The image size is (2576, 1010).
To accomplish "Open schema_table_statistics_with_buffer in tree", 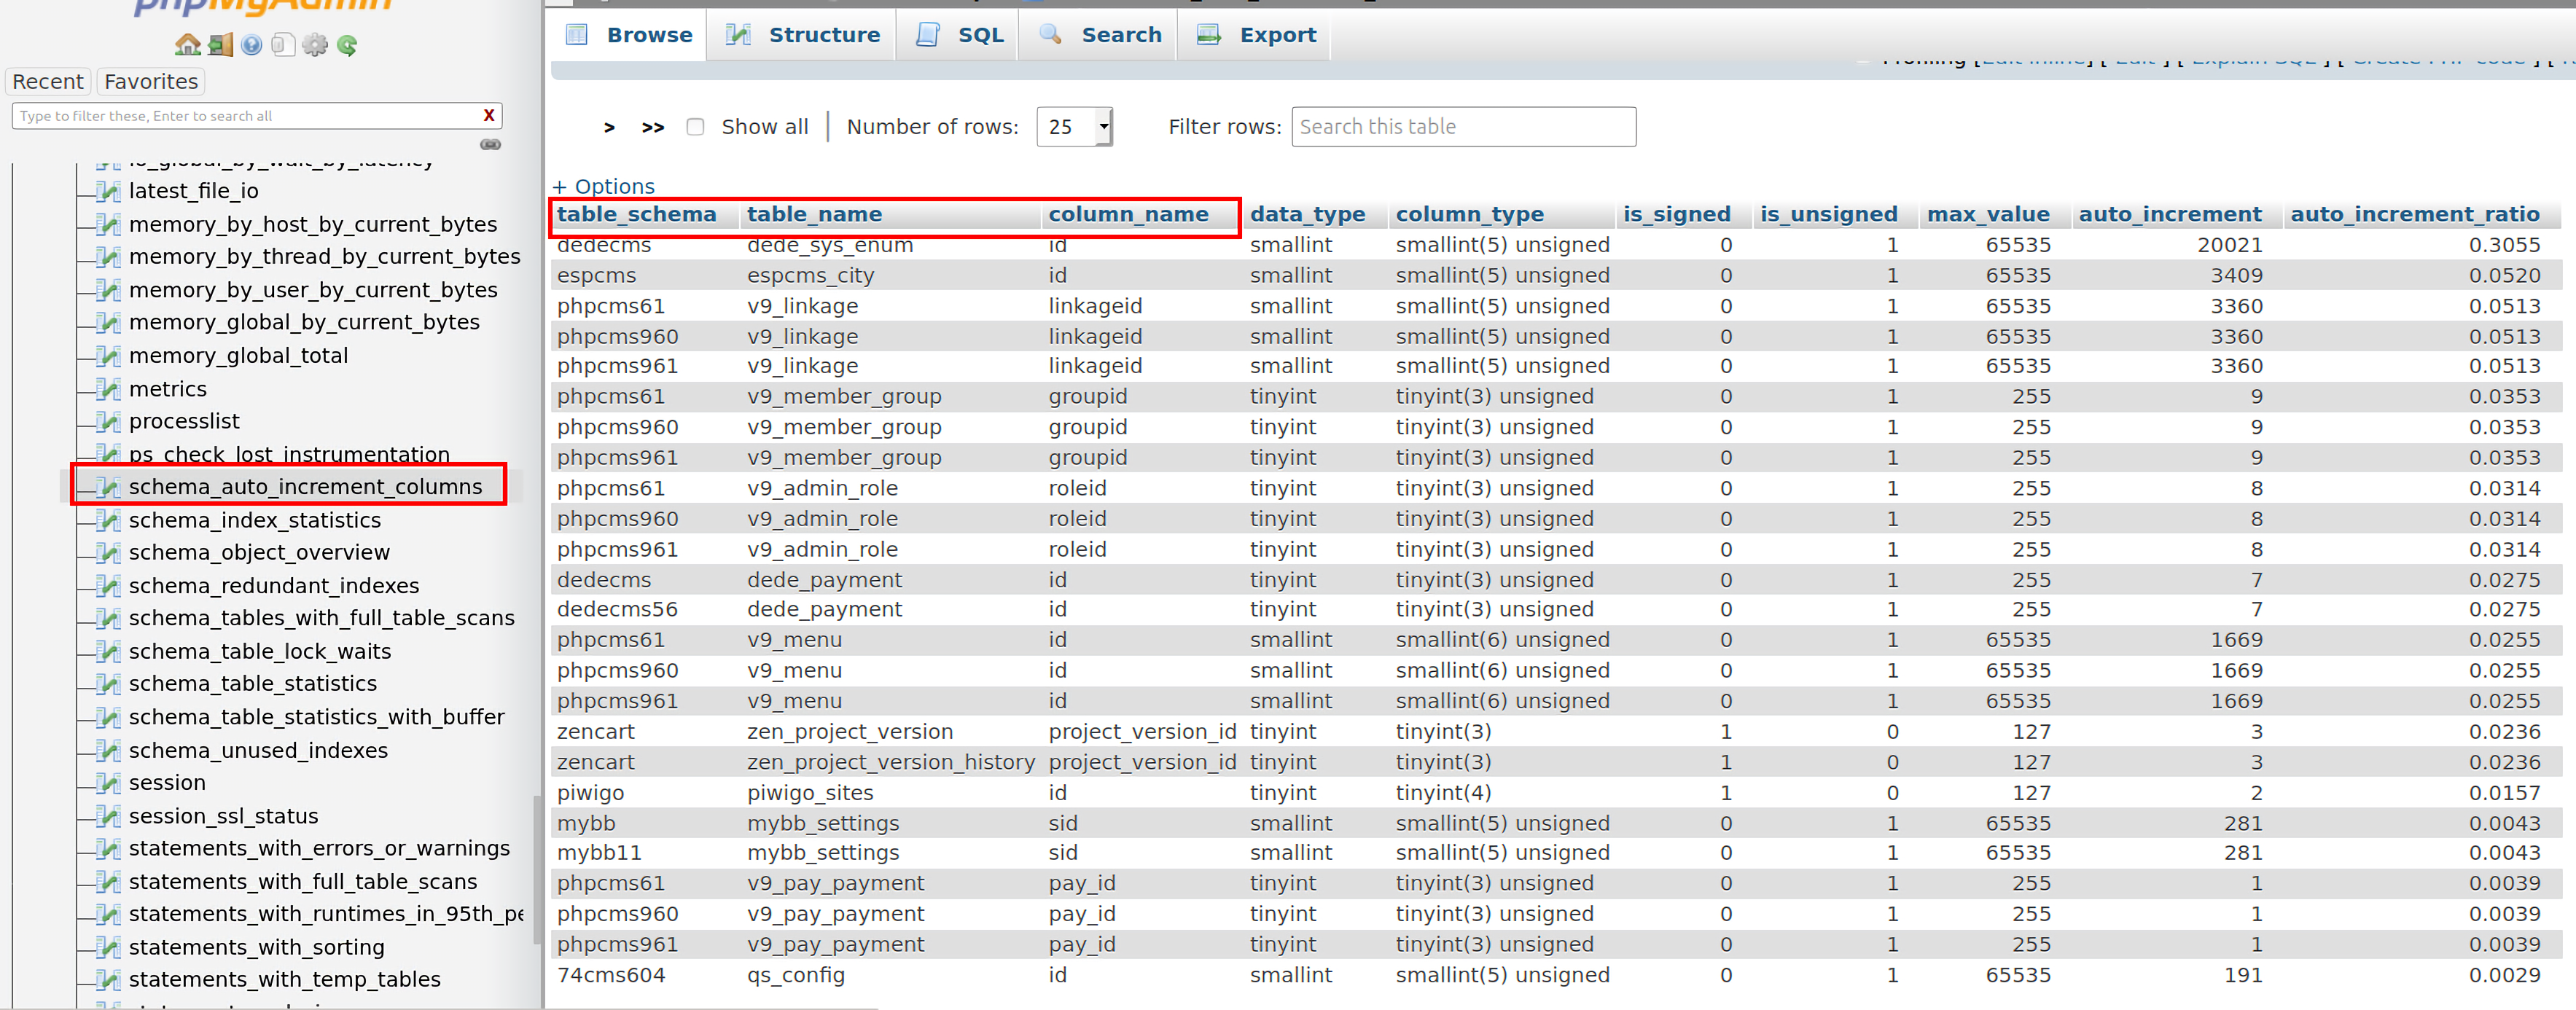I will point(316,717).
